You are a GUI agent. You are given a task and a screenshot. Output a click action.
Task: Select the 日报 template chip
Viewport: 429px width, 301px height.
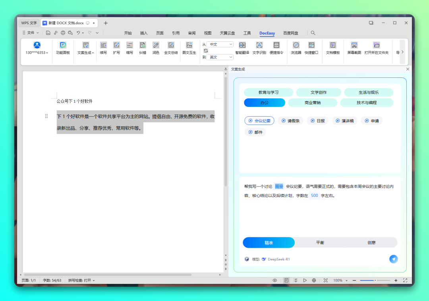tap(317, 121)
